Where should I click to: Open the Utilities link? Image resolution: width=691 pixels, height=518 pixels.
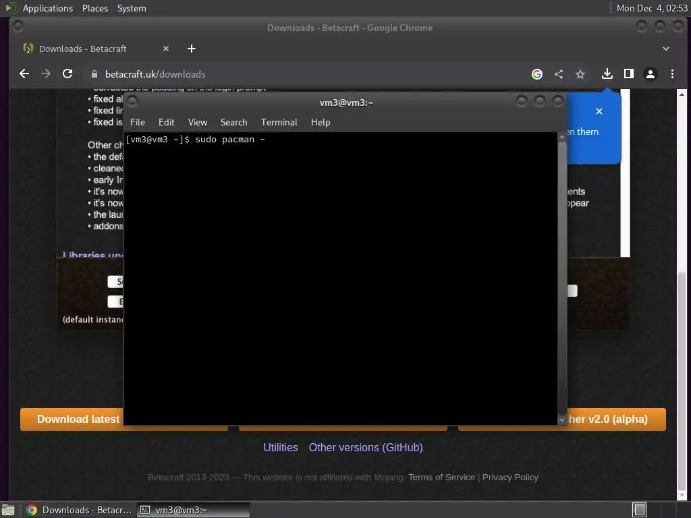point(280,448)
